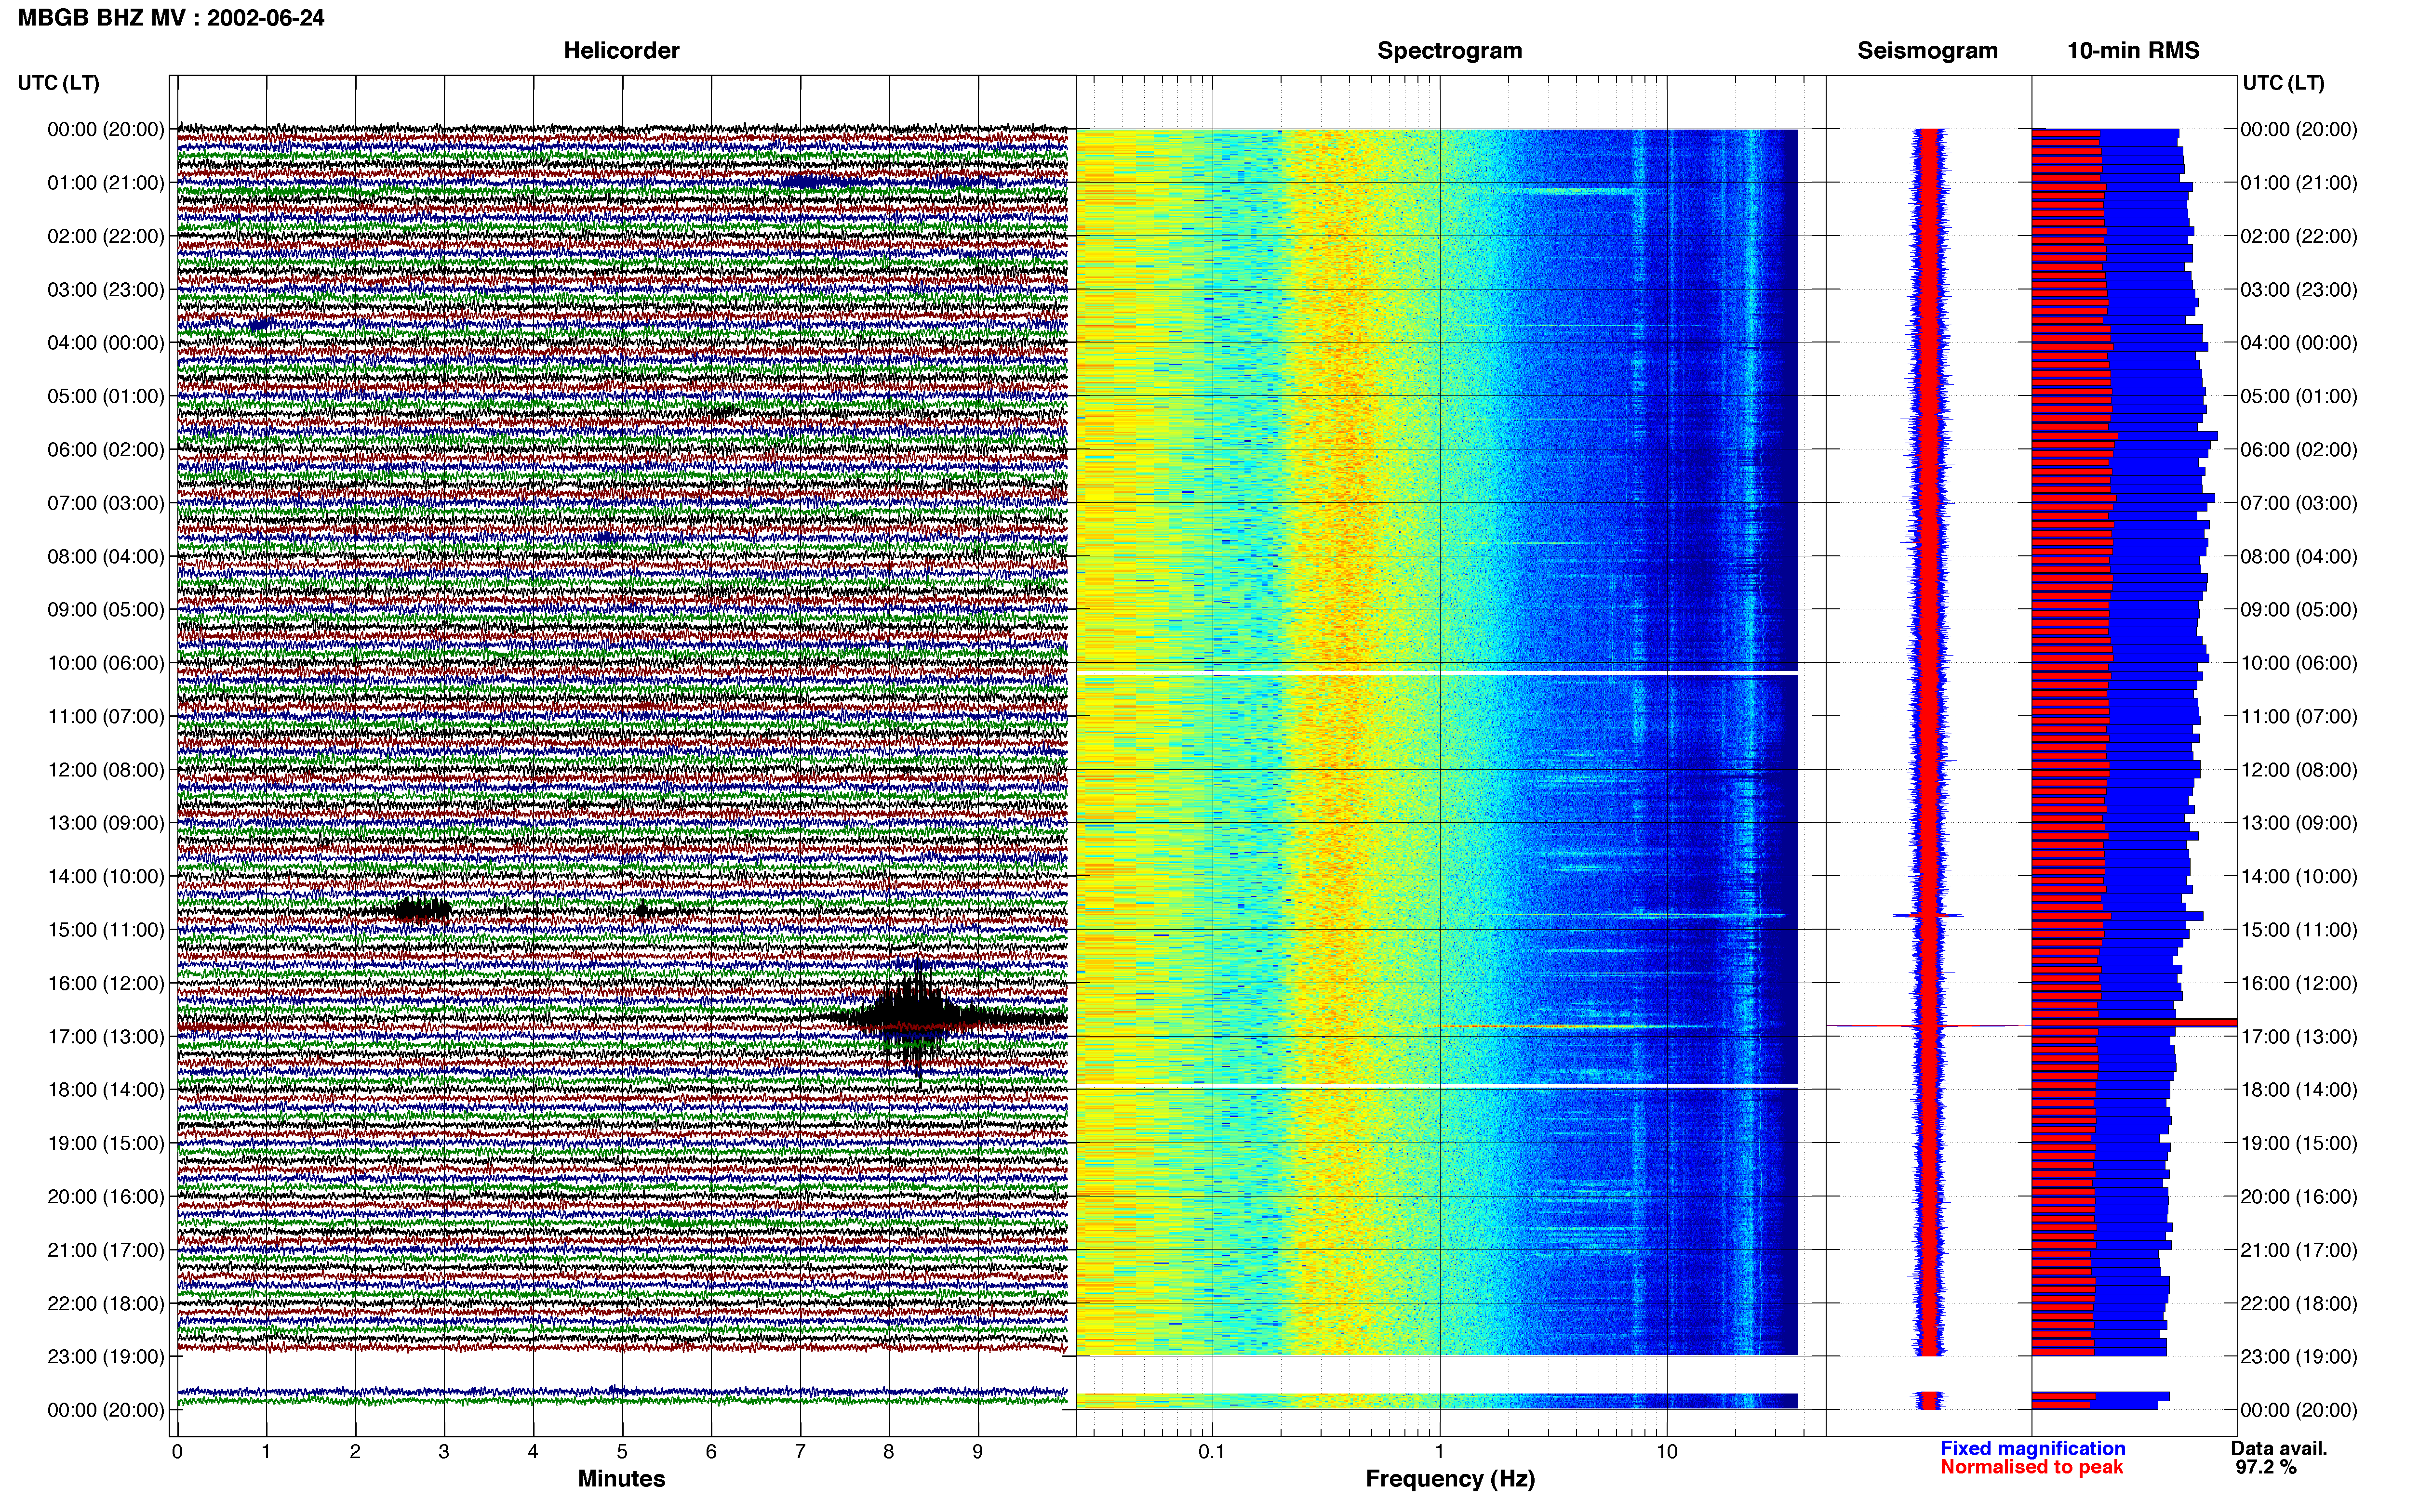This screenshot has width=2419, height=1512.
Task: Click '04:00 (00:00)' label beside the Helicorder
Action: (x=106, y=343)
